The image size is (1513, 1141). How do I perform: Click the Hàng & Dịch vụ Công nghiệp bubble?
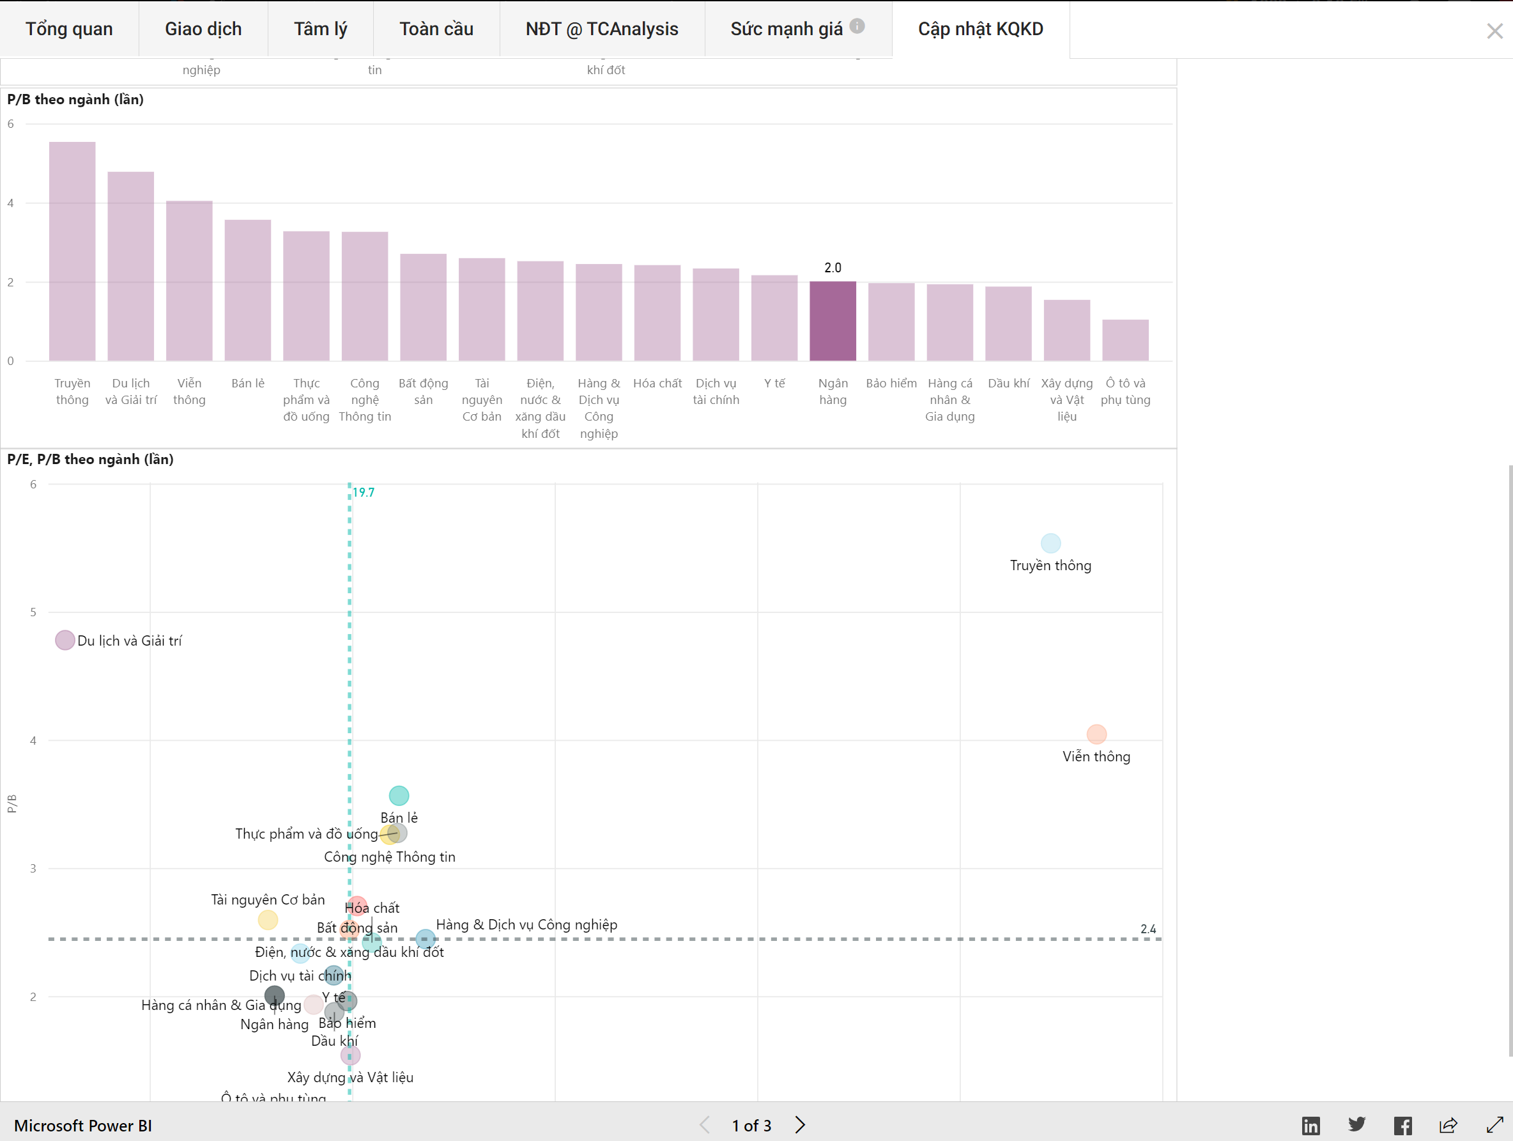pos(425,938)
